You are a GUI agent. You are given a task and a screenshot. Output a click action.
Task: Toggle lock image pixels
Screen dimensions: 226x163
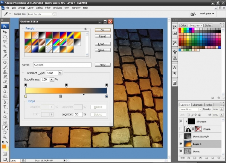tap(192, 115)
